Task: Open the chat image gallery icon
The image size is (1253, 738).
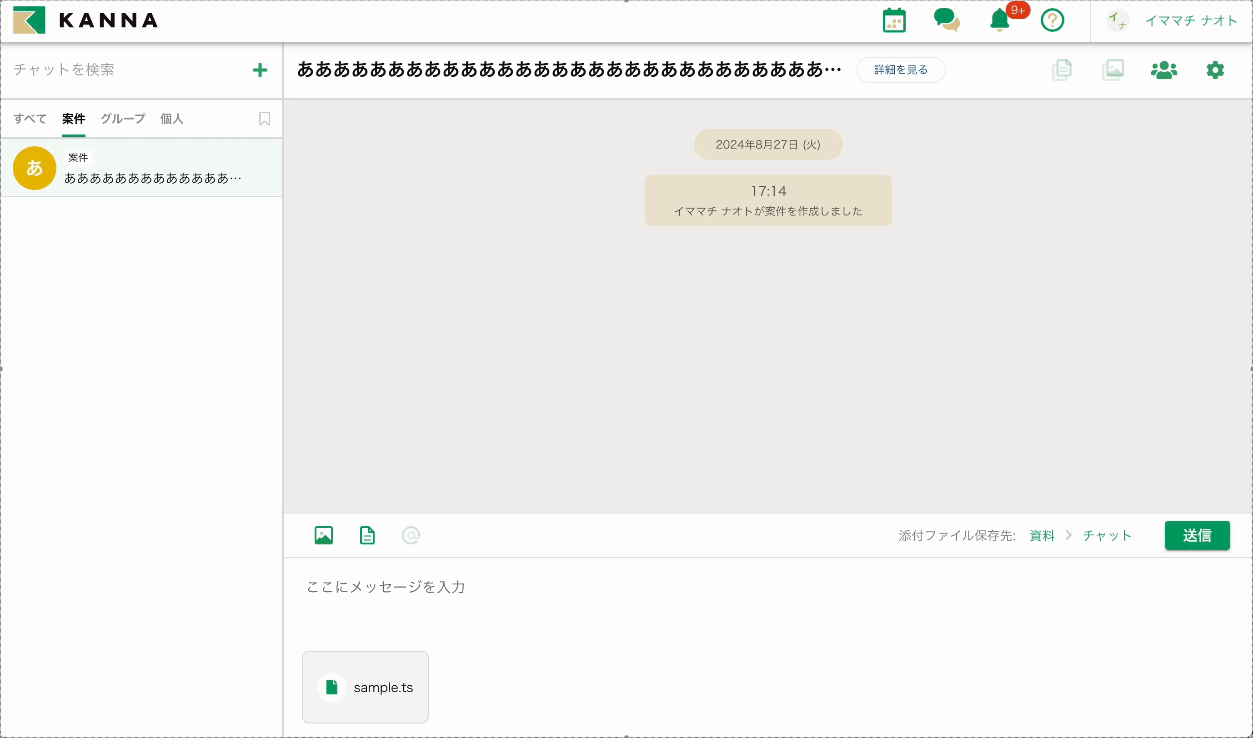Action: coord(1113,70)
